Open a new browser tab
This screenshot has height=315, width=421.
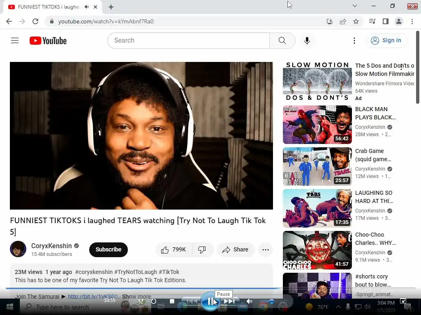coord(111,7)
